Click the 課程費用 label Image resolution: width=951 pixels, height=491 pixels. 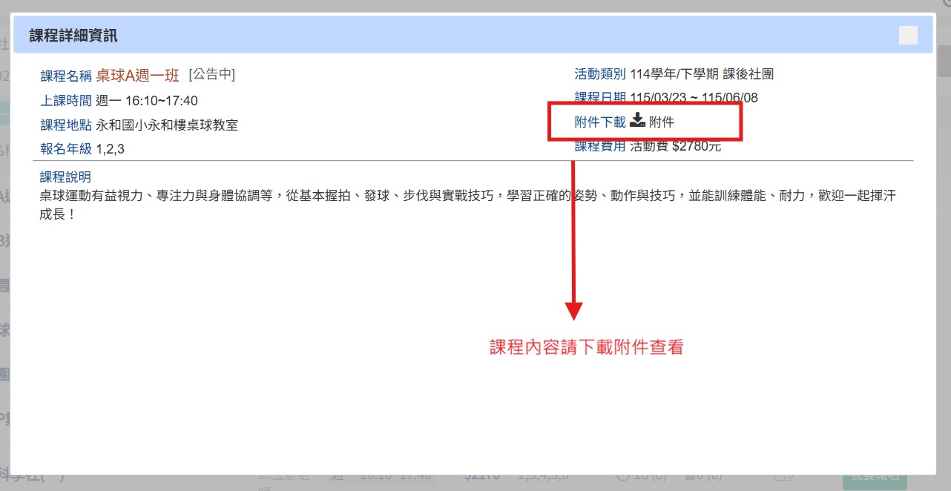tap(600, 146)
